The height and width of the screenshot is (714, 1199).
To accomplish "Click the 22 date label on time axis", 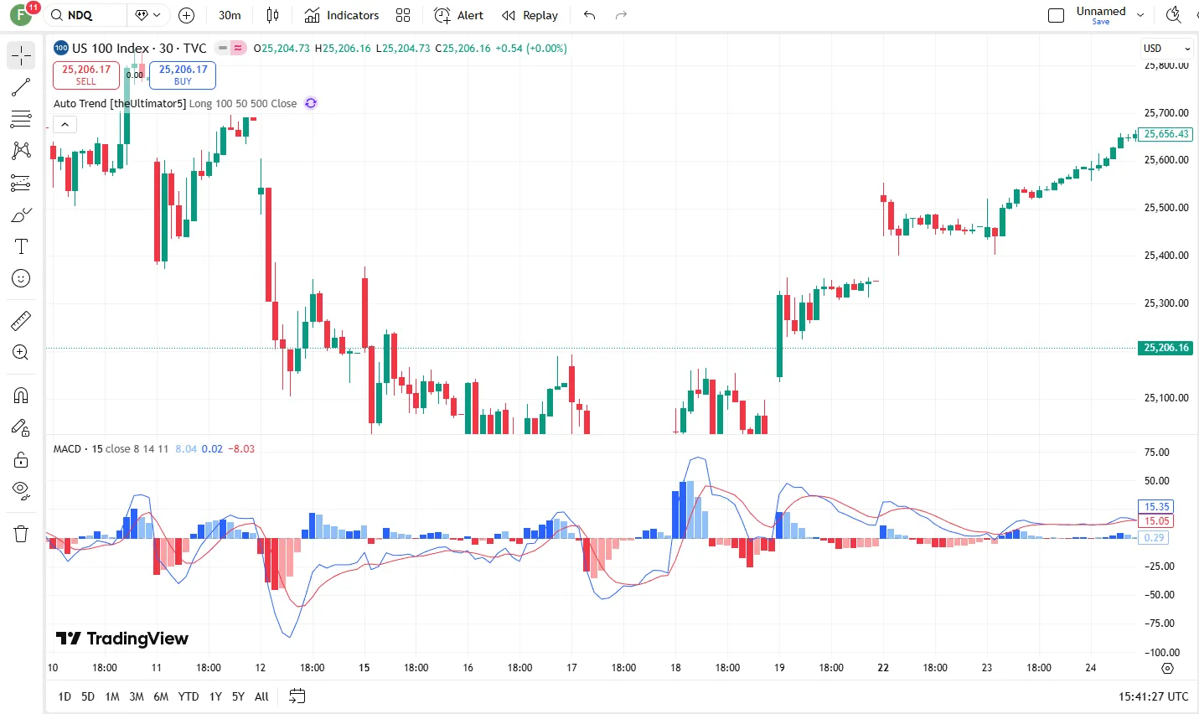I will click(883, 668).
